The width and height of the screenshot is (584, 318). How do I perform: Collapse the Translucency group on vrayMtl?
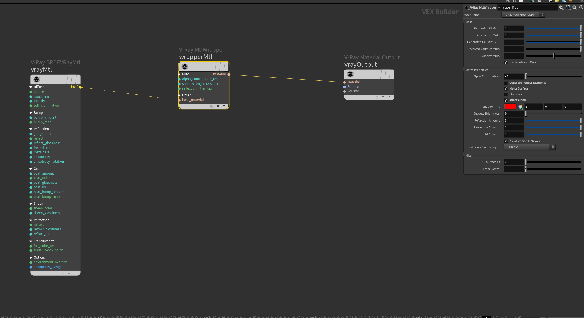click(31, 241)
